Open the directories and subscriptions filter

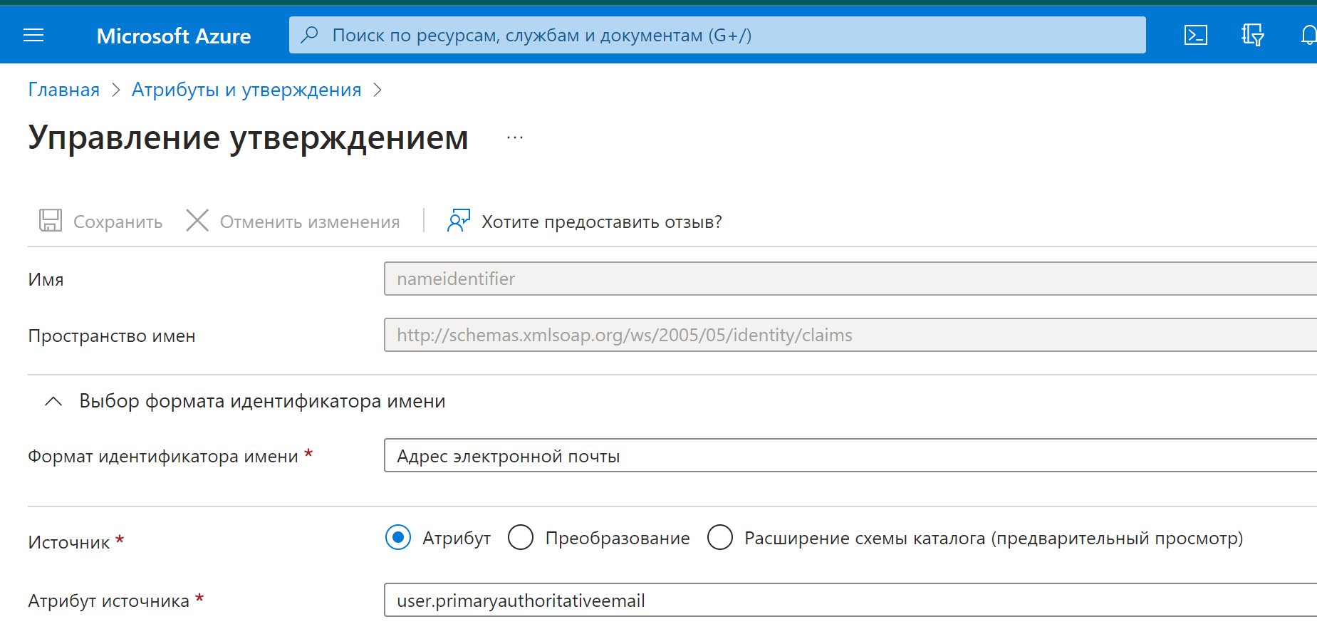pyautogui.click(x=1252, y=35)
